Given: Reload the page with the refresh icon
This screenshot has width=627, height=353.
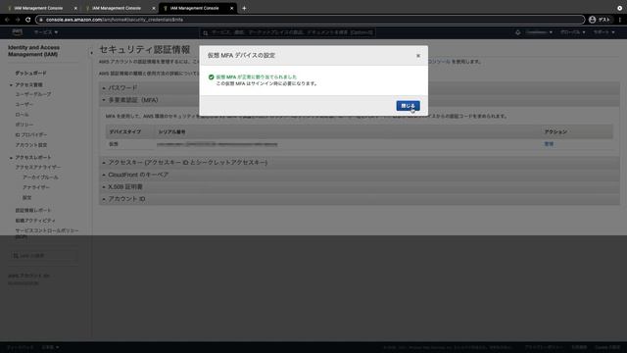Looking at the screenshot, I should click(x=28, y=20).
